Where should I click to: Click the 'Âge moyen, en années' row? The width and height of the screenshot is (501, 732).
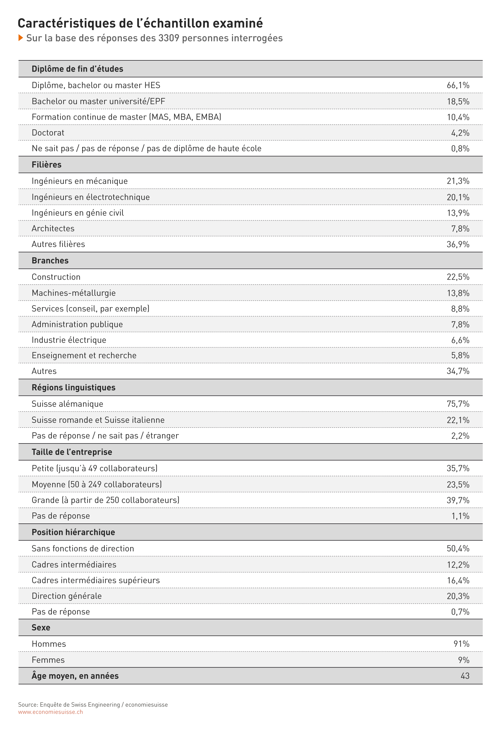pyautogui.click(x=250, y=676)
